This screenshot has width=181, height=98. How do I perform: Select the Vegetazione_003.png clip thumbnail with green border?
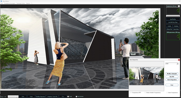pyautogui.click(x=173, y=37)
